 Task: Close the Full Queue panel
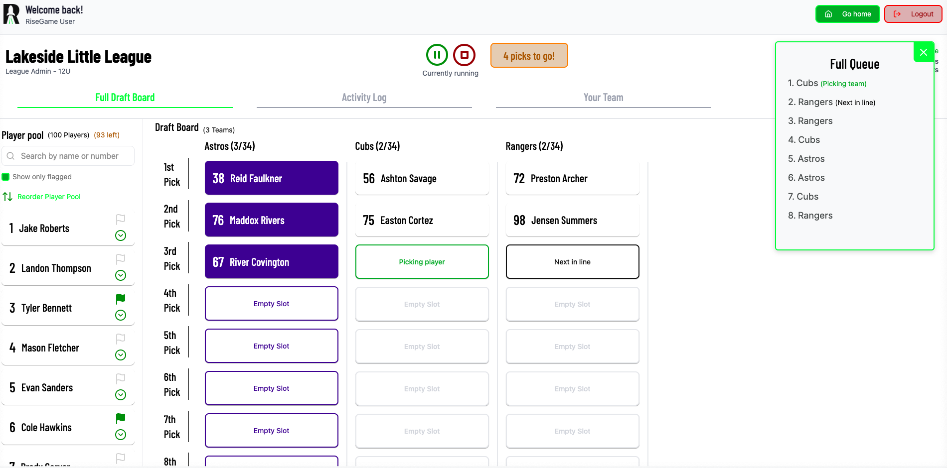click(x=924, y=52)
